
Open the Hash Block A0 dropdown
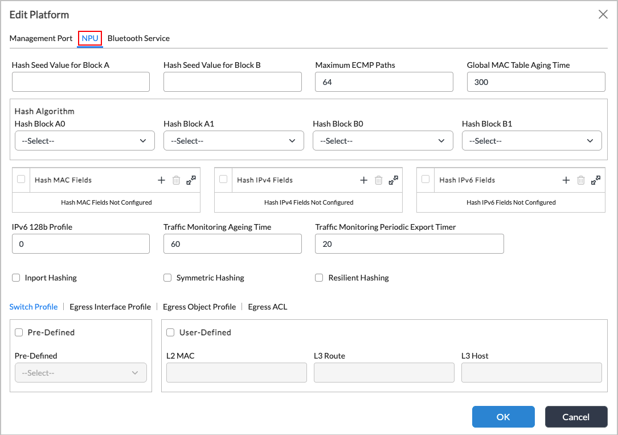point(84,141)
